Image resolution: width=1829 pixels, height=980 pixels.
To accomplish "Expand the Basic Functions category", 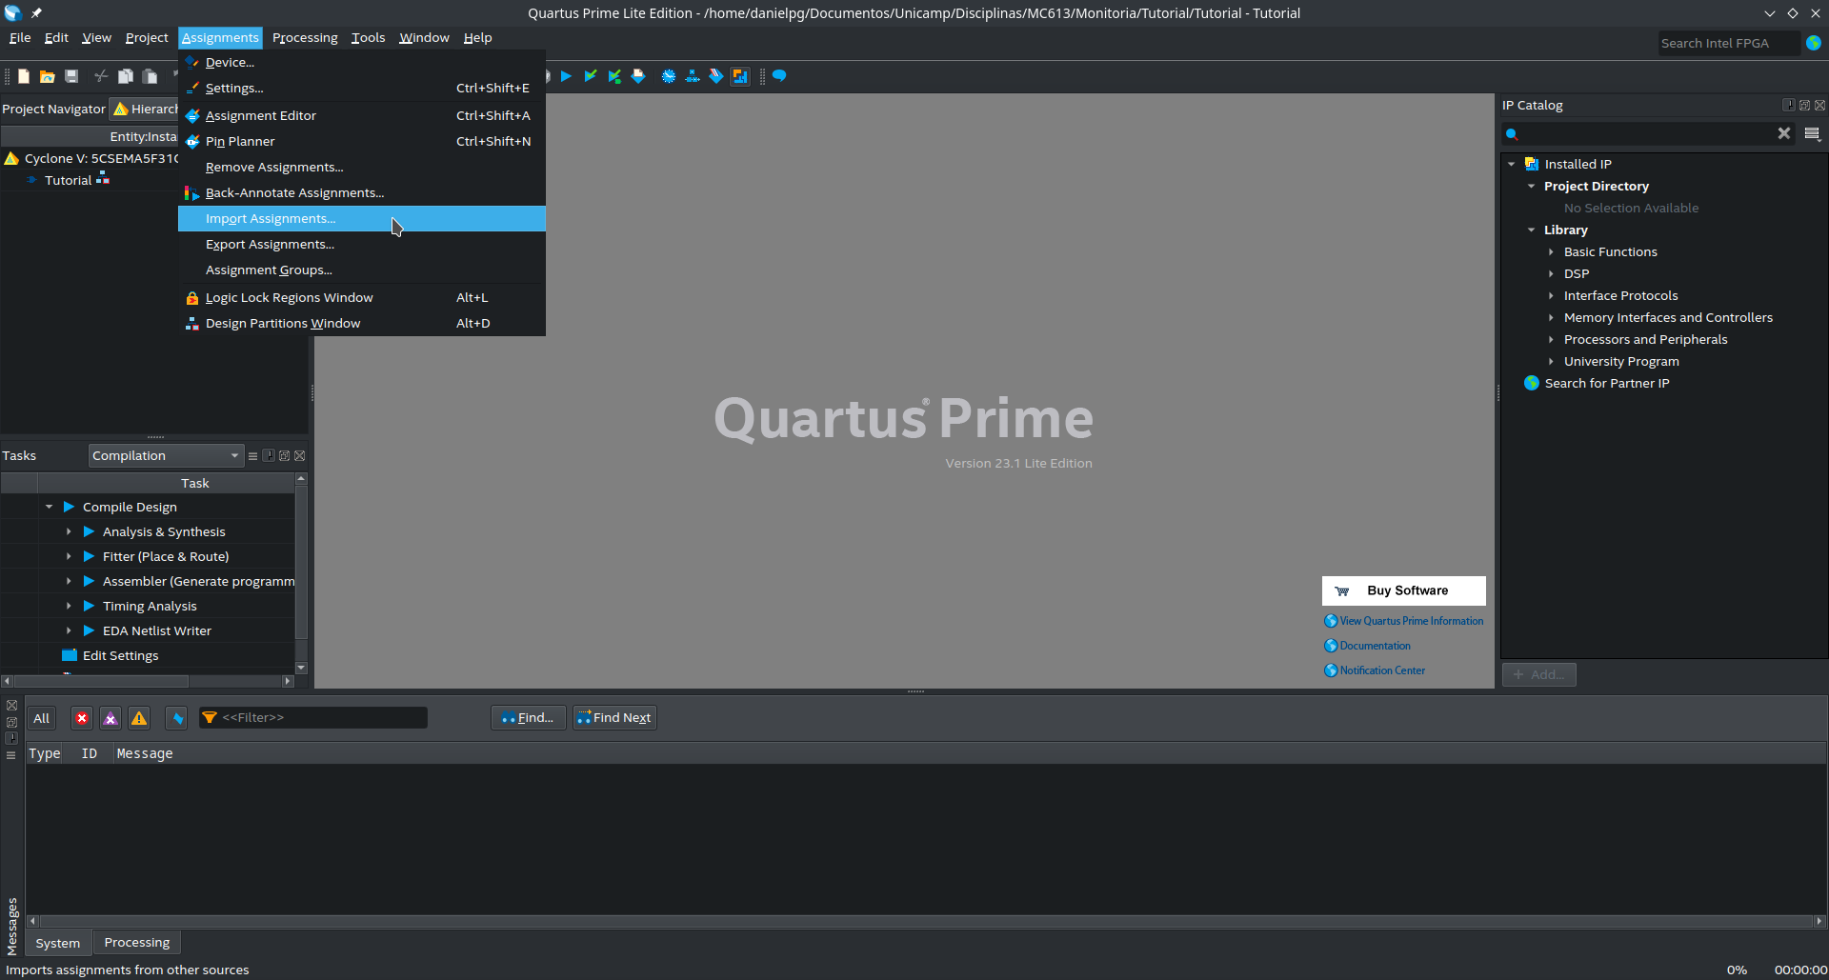I will (x=1551, y=252).
